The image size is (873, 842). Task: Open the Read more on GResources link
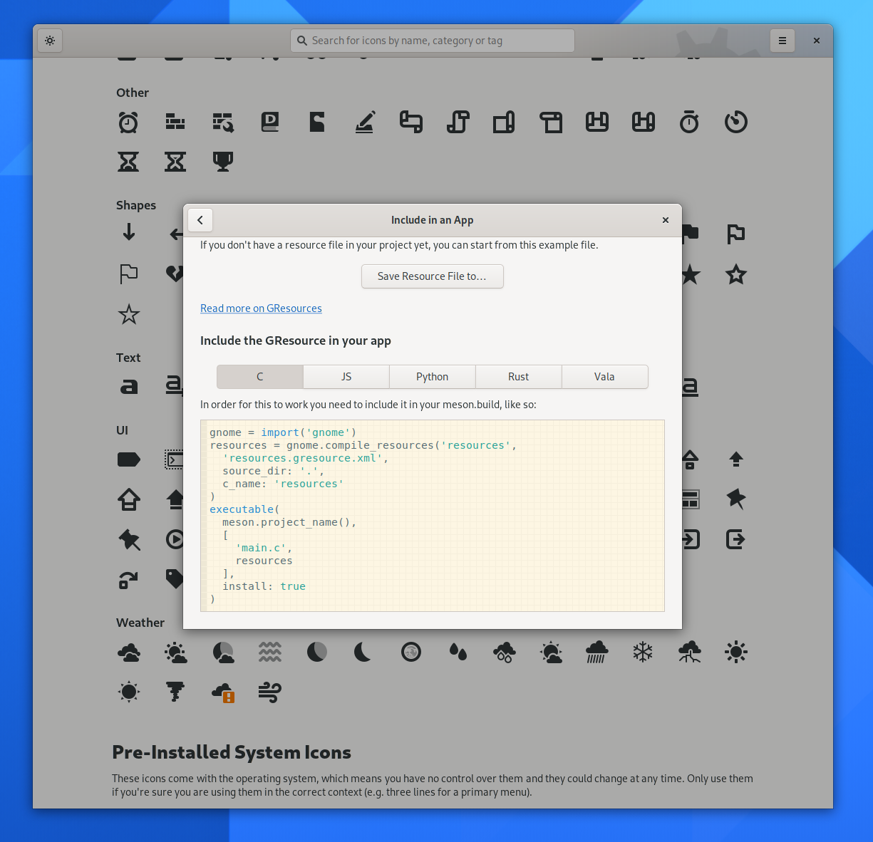coord(261,308)
